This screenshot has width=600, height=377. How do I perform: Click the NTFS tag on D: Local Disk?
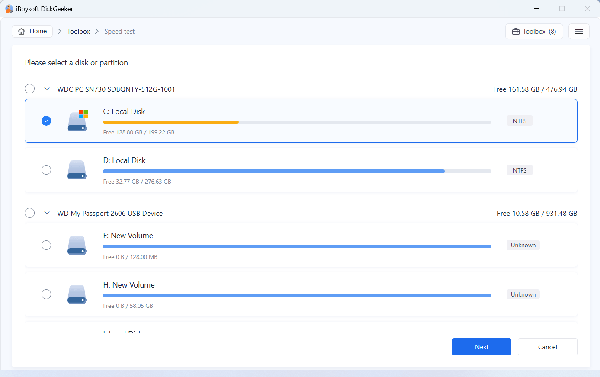(x=520, y=170)
